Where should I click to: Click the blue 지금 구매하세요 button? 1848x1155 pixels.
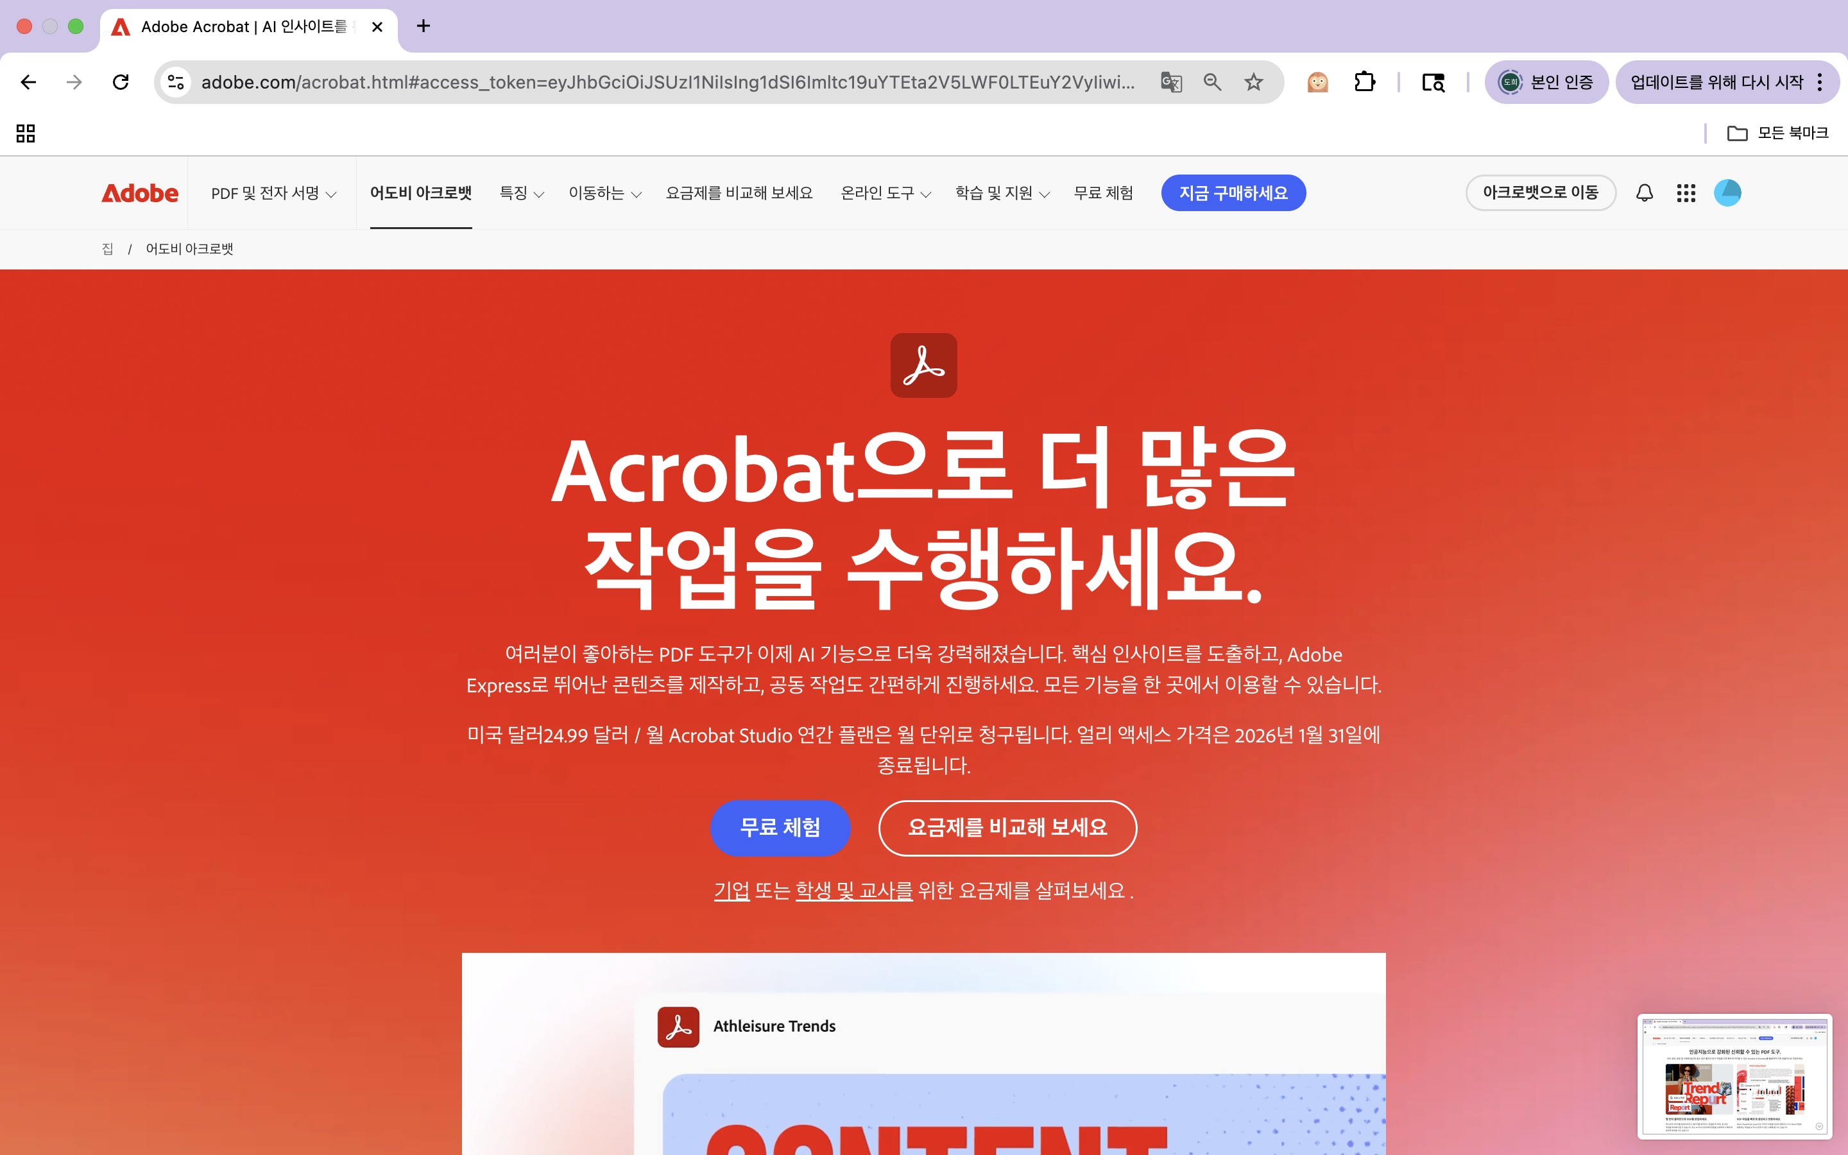coord(1233,193)
